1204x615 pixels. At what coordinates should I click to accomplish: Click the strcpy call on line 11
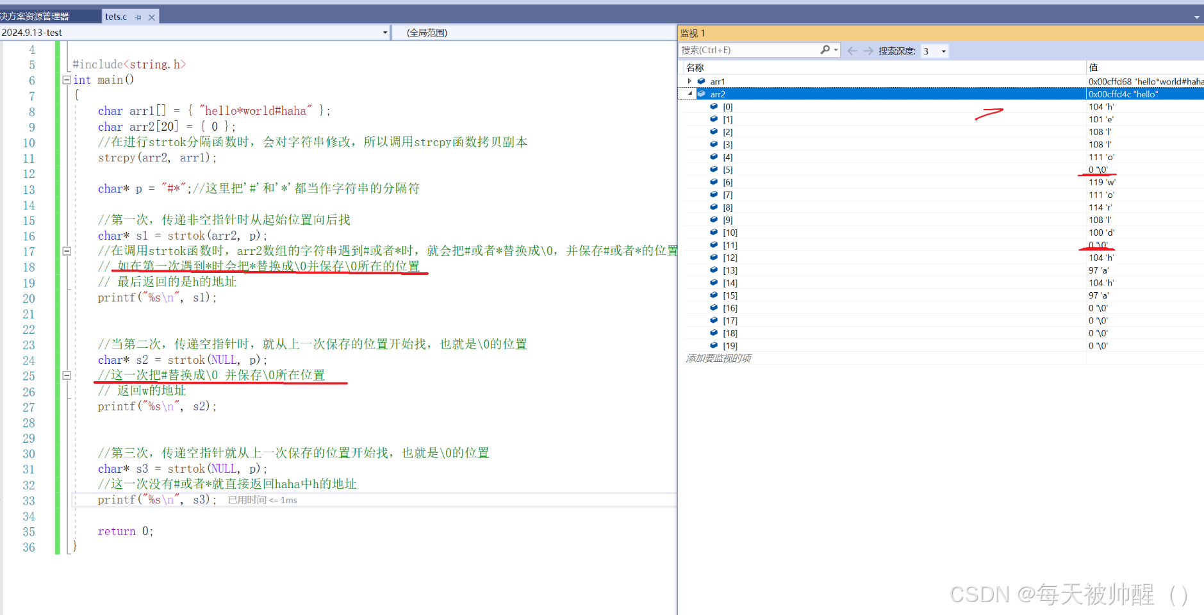click(158, 158)
